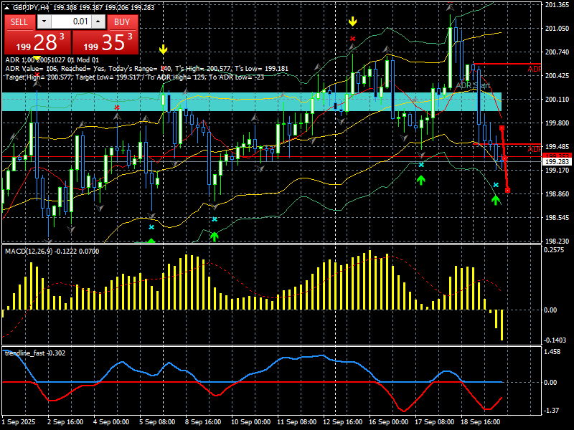Select the cyan horizontal zone rectangle

pos(252,102)
